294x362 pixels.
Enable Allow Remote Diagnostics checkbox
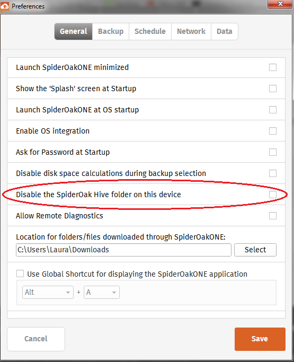tap(273, 216)
